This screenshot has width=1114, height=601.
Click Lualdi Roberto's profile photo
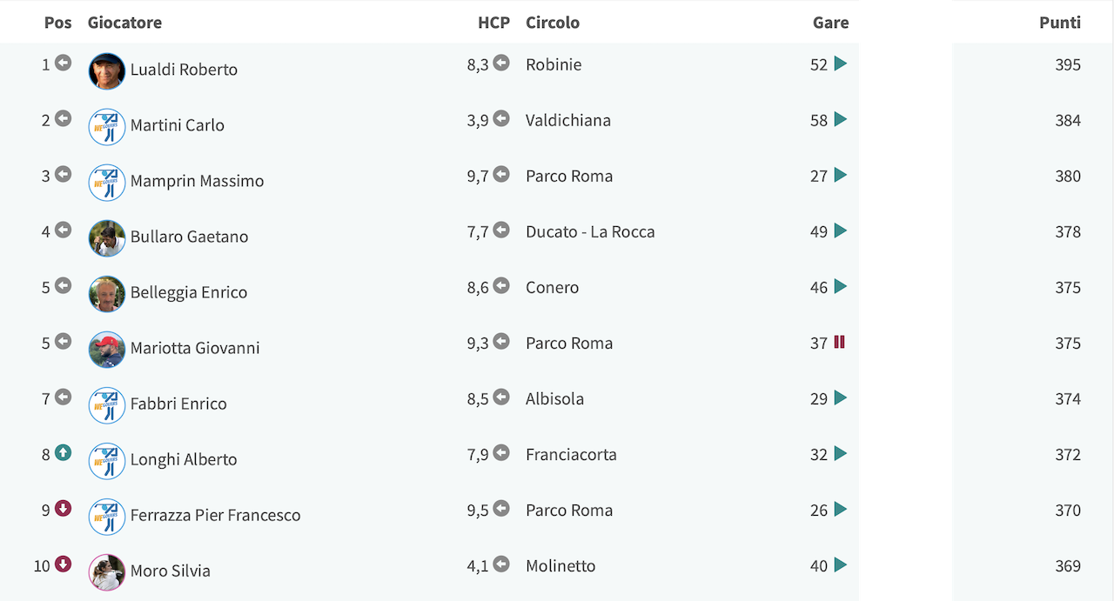pyautogui.click(x=107, y=71)
